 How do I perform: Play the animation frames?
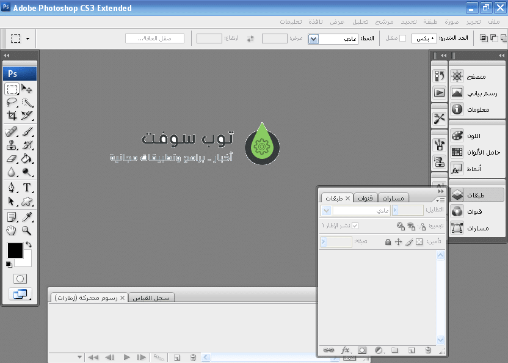(126, 357)
